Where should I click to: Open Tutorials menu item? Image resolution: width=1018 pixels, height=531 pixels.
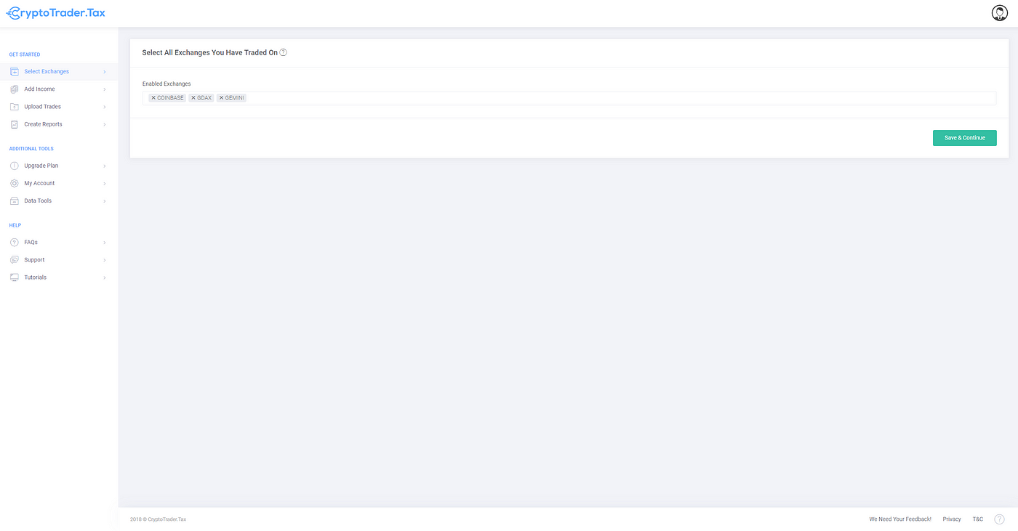(x=59, y=277)
